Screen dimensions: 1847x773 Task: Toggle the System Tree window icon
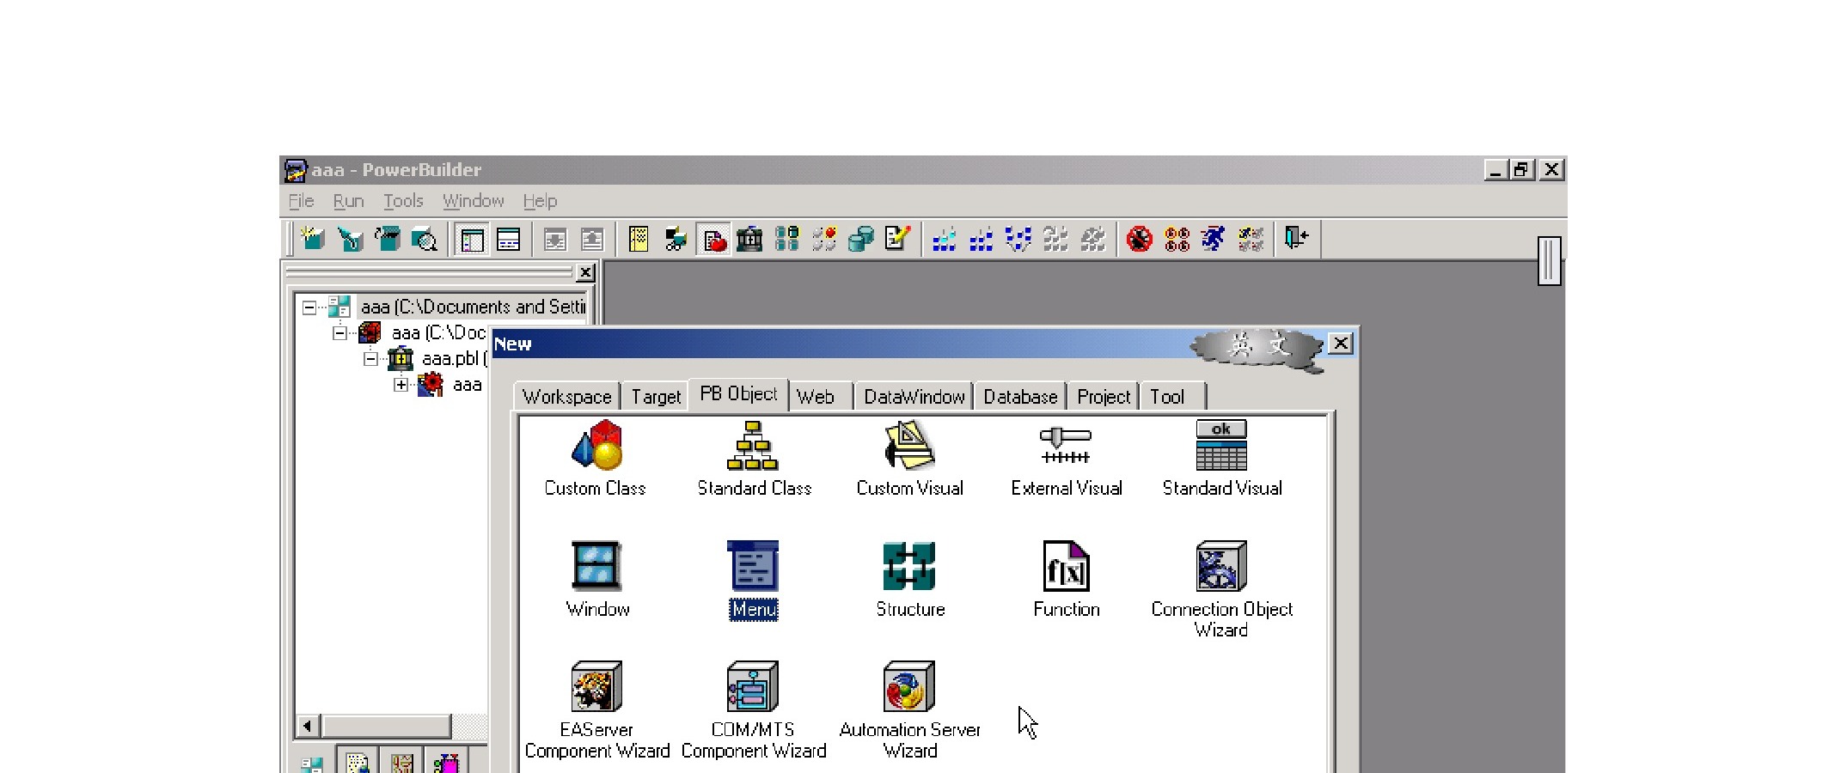point(472,239)
